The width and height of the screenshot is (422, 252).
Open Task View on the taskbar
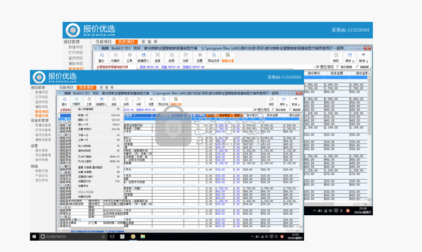(112, 236)
